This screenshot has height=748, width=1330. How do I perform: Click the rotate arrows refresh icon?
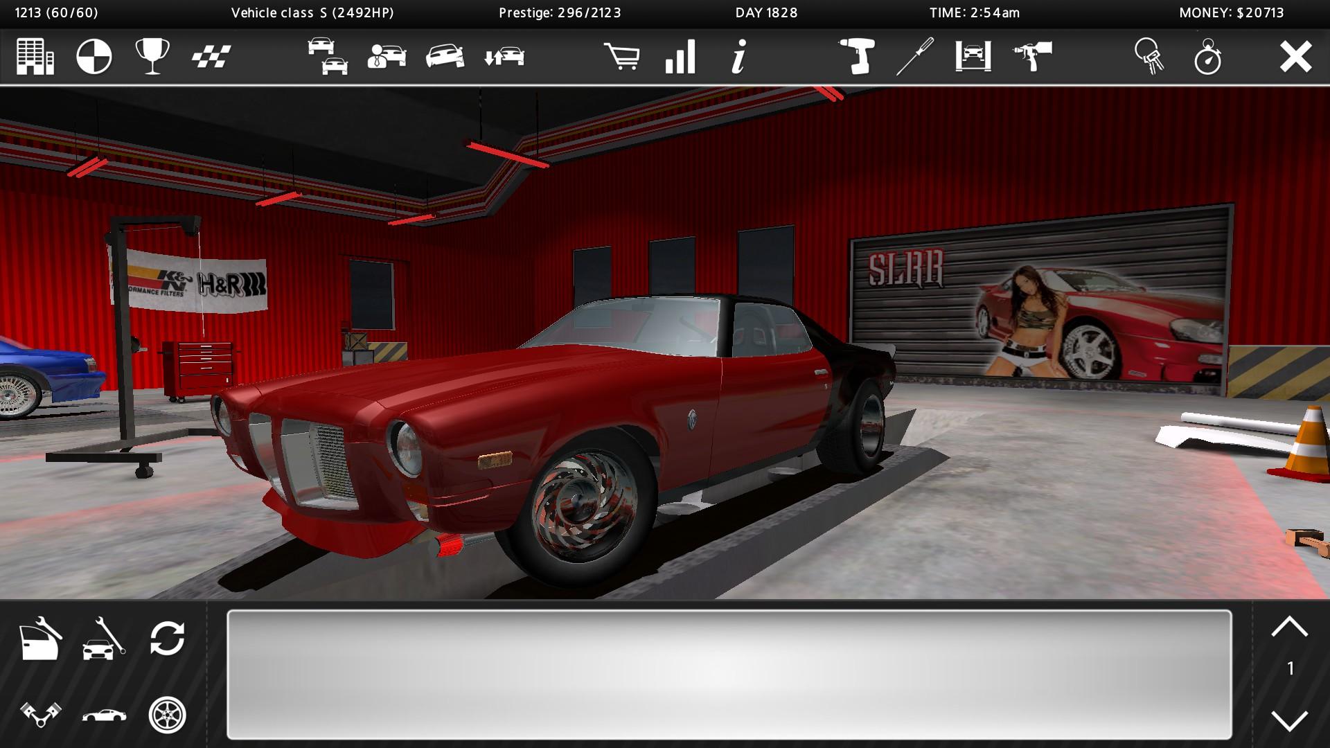pos(168,638)
